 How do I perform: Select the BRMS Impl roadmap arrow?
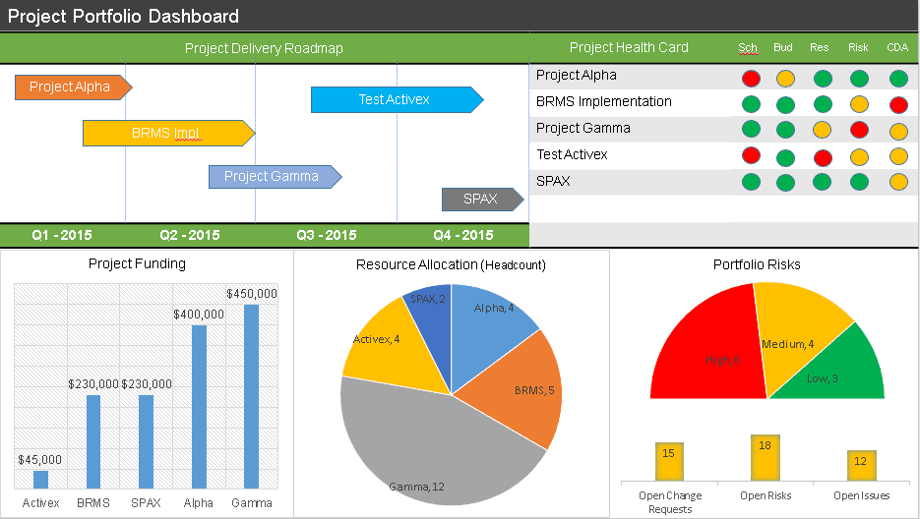(x=165, y=133)
